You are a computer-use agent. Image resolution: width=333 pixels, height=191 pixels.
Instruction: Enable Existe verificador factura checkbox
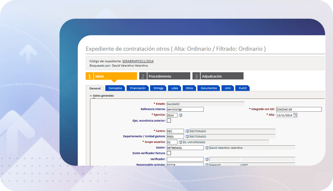point(169,153)
